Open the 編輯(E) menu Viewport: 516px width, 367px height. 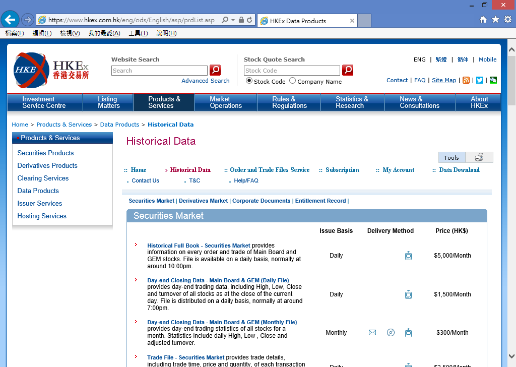click(x=42, y=33)
